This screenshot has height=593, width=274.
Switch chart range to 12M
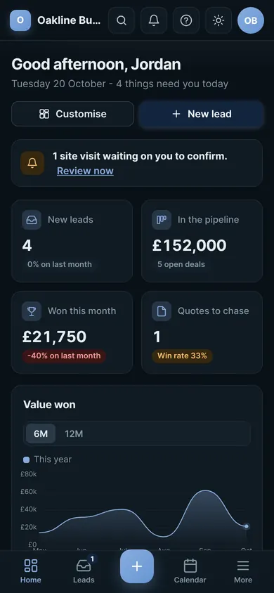[x=74, y=434]
